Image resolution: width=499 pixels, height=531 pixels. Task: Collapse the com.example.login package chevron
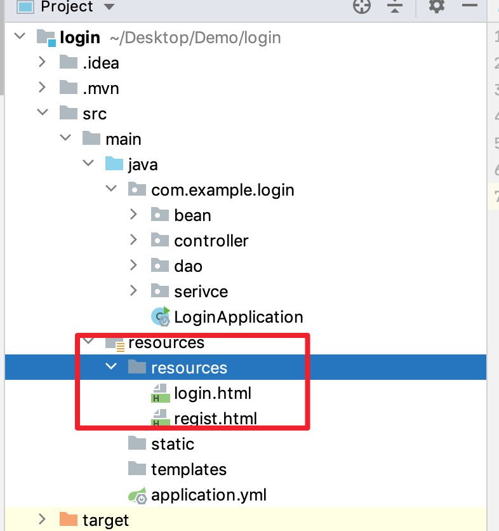[111, 188]
